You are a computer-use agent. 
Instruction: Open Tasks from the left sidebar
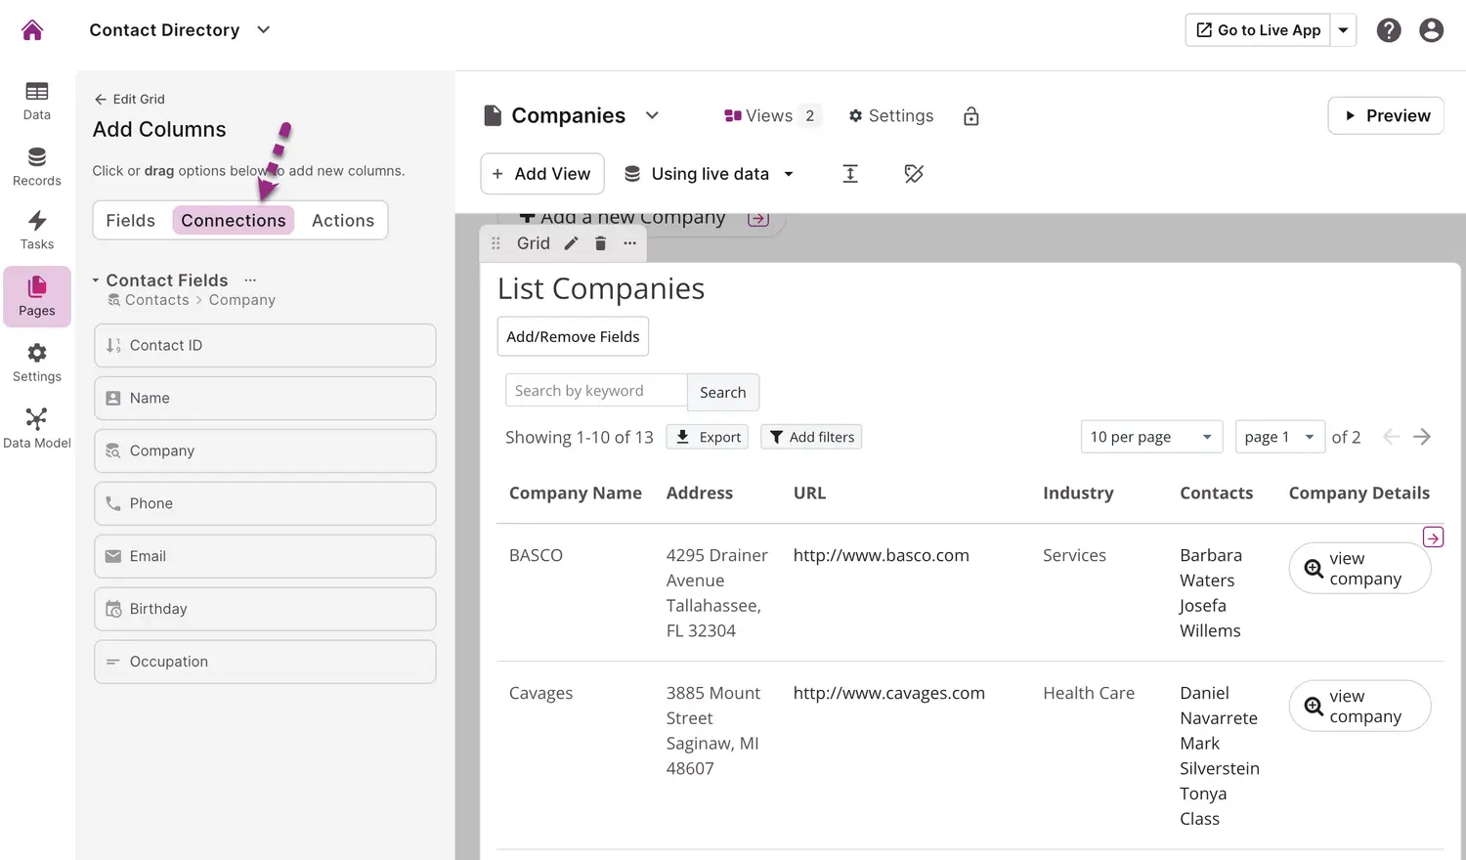pyautogui.click(x=37, y=231)
